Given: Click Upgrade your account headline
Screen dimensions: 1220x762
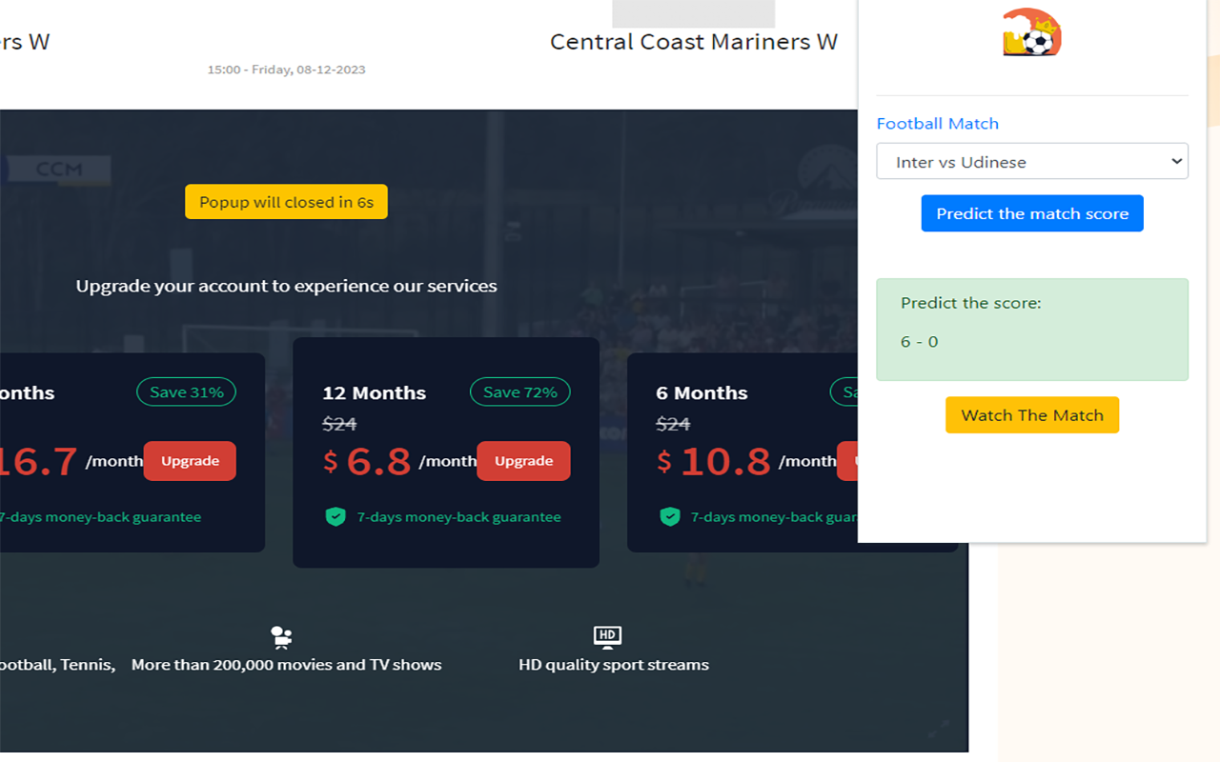Looking at the screenshot, I should (x=287, y=286).
